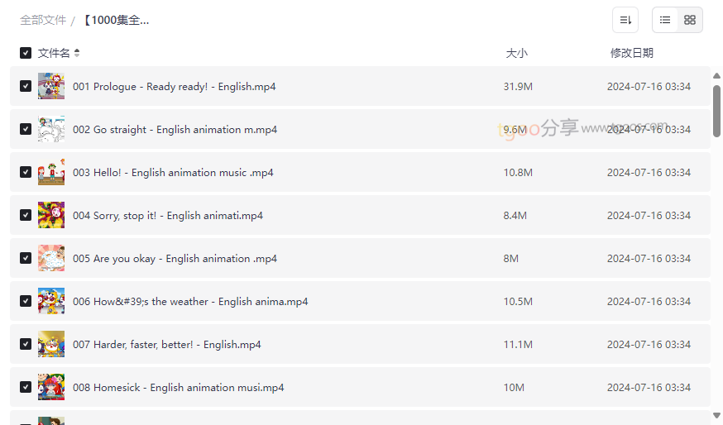Open thumbnail of 002 Go straight video
The height and width of the screenshot is (425, 723).
pos(51,129)
